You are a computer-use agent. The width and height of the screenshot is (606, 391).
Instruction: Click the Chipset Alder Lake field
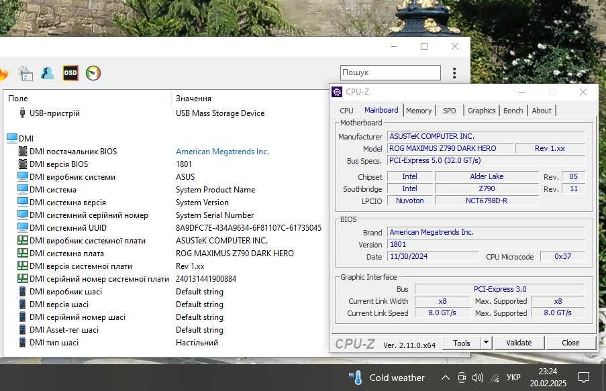point(487,176)
